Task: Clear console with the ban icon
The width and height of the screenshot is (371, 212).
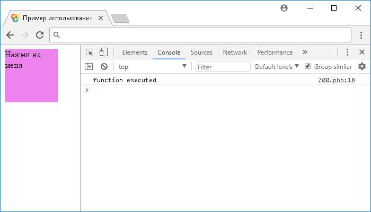Action: [104, 66]
